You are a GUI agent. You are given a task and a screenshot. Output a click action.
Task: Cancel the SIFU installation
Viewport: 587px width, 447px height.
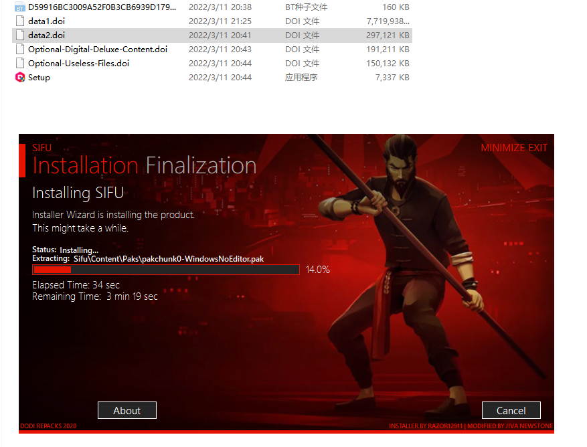click(x=511, y=410)
